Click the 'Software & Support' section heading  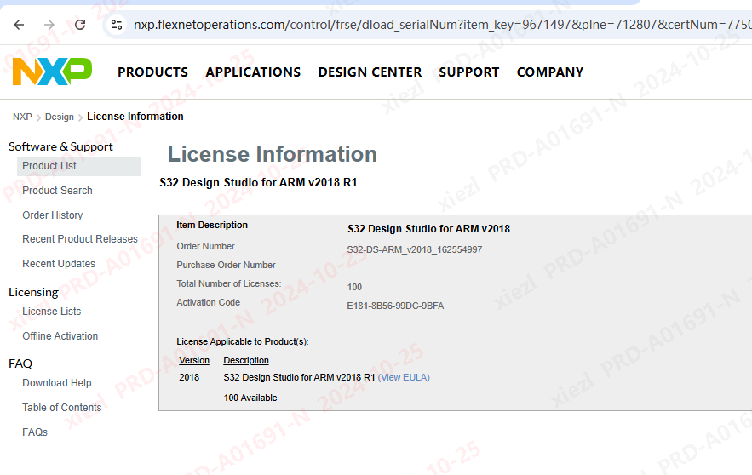point(61,146)
